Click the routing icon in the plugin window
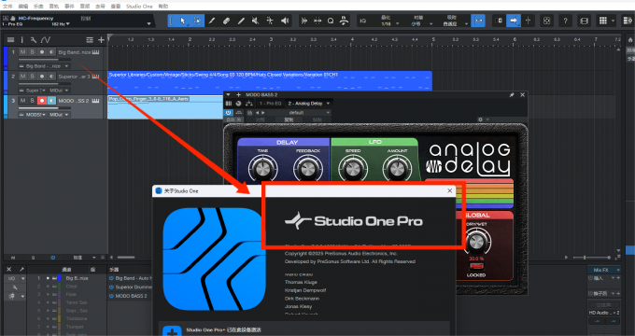The image size is (635, 336). coord(248,104)
